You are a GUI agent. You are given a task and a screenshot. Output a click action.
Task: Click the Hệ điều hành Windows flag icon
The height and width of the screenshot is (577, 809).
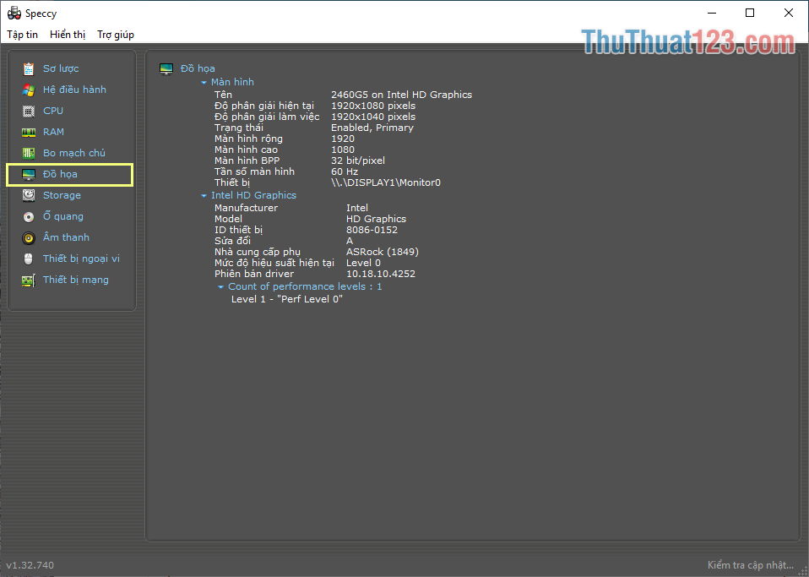pyautogui.click(x=29, y=90)
